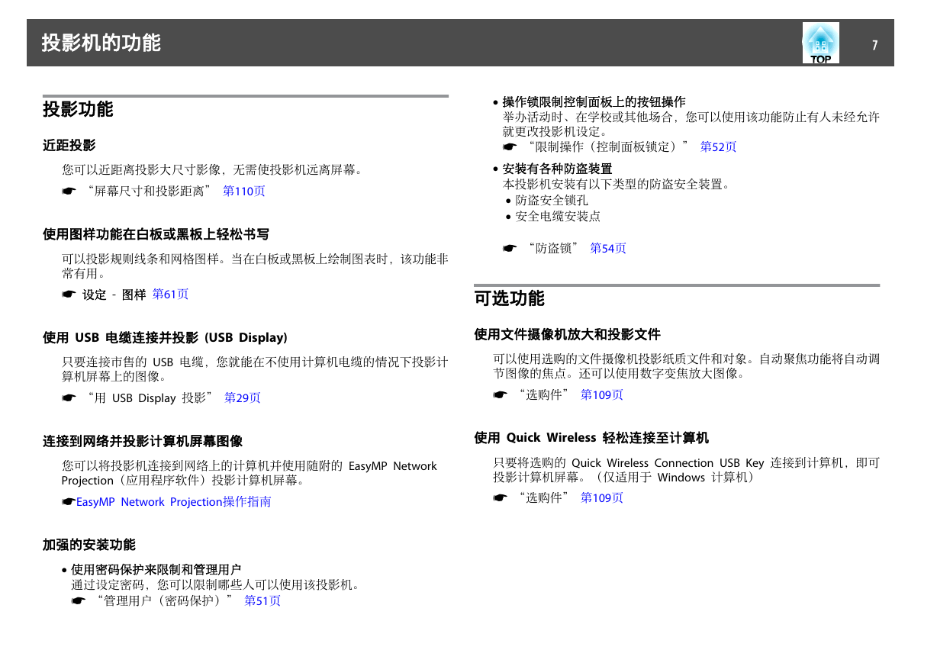Click the text “屏幕尺寸和投影距离”
Screen dimensions: 937x663
pos(149,191)
